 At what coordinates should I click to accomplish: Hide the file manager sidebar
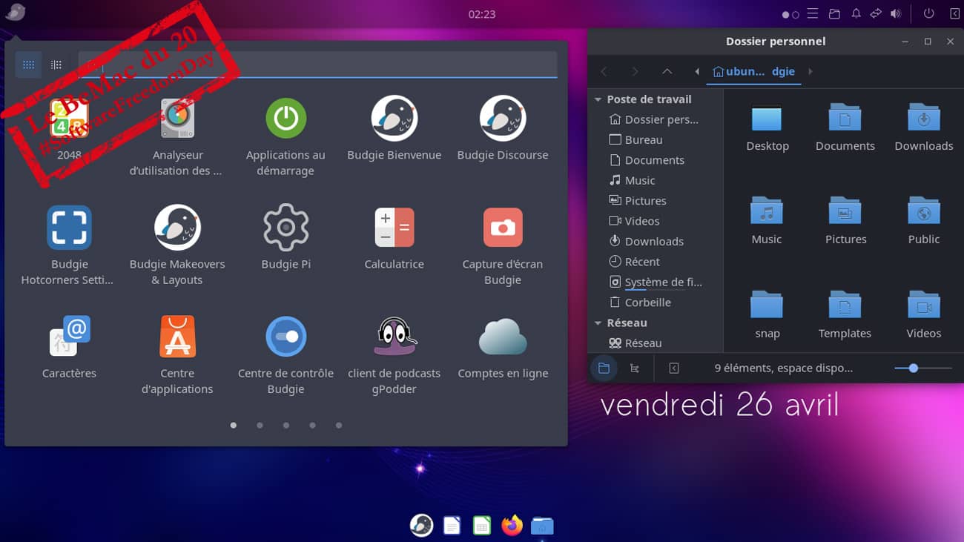(x=673, y=368)
